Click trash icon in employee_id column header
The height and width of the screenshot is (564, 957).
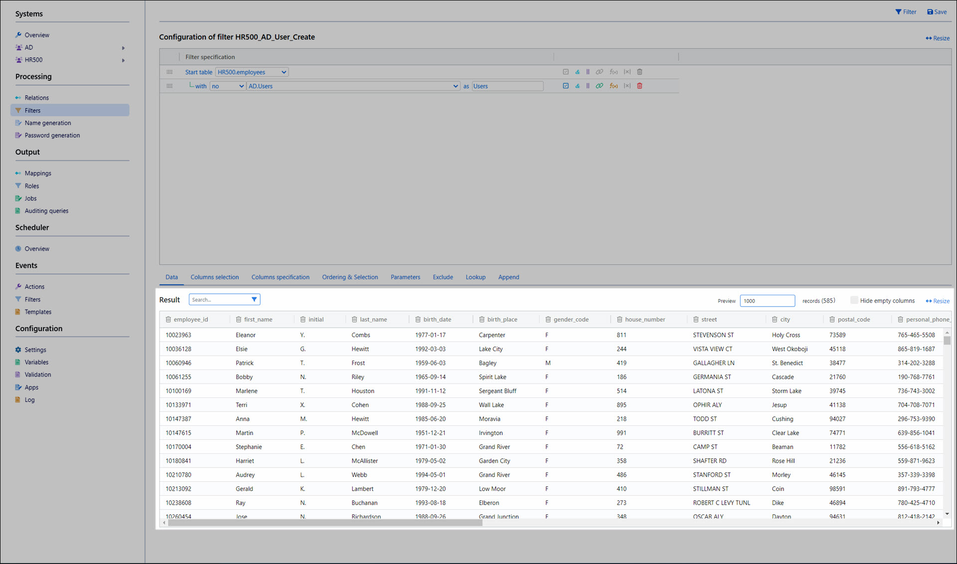coord(168,320)
